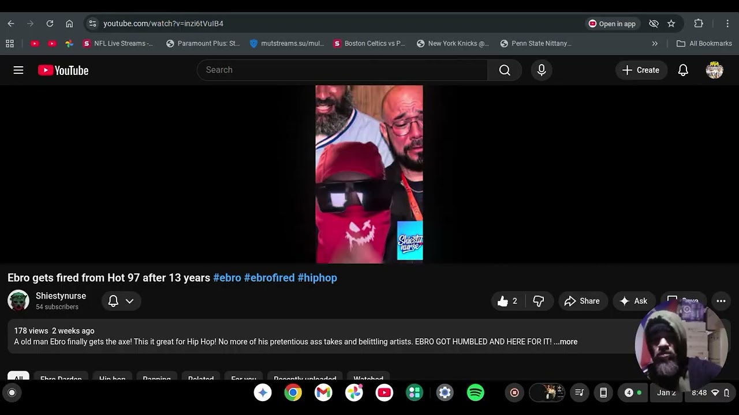Open the account avatar menu
The height and width of the screenshot is (415, 739).
715,70
